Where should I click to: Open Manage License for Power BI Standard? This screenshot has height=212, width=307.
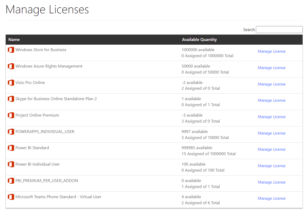click(x=272, y=149)
